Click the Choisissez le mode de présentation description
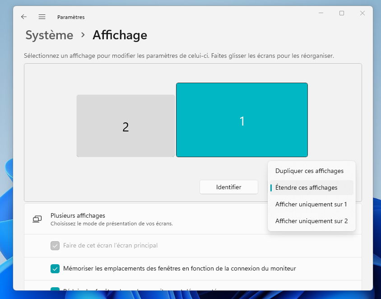This screenshot has width=381, height=299. pyautogui.click(x=112, y=224)
